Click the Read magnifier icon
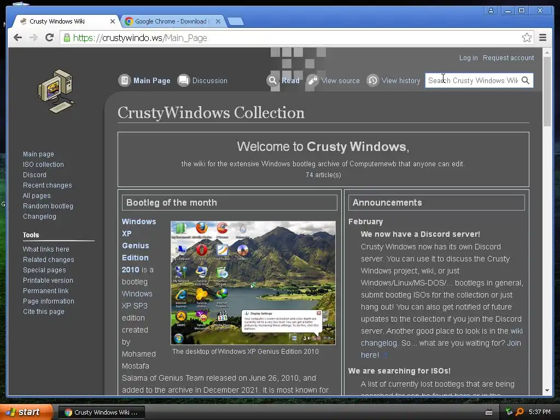560x420 pixels. coord(272,80)
